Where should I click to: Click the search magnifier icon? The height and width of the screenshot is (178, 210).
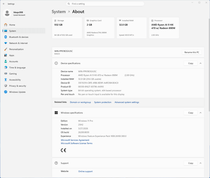click(69, 4)
